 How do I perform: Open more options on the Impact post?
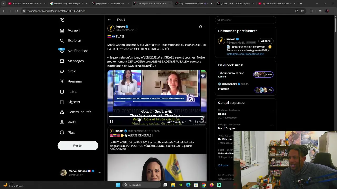[x=205, y=27]
